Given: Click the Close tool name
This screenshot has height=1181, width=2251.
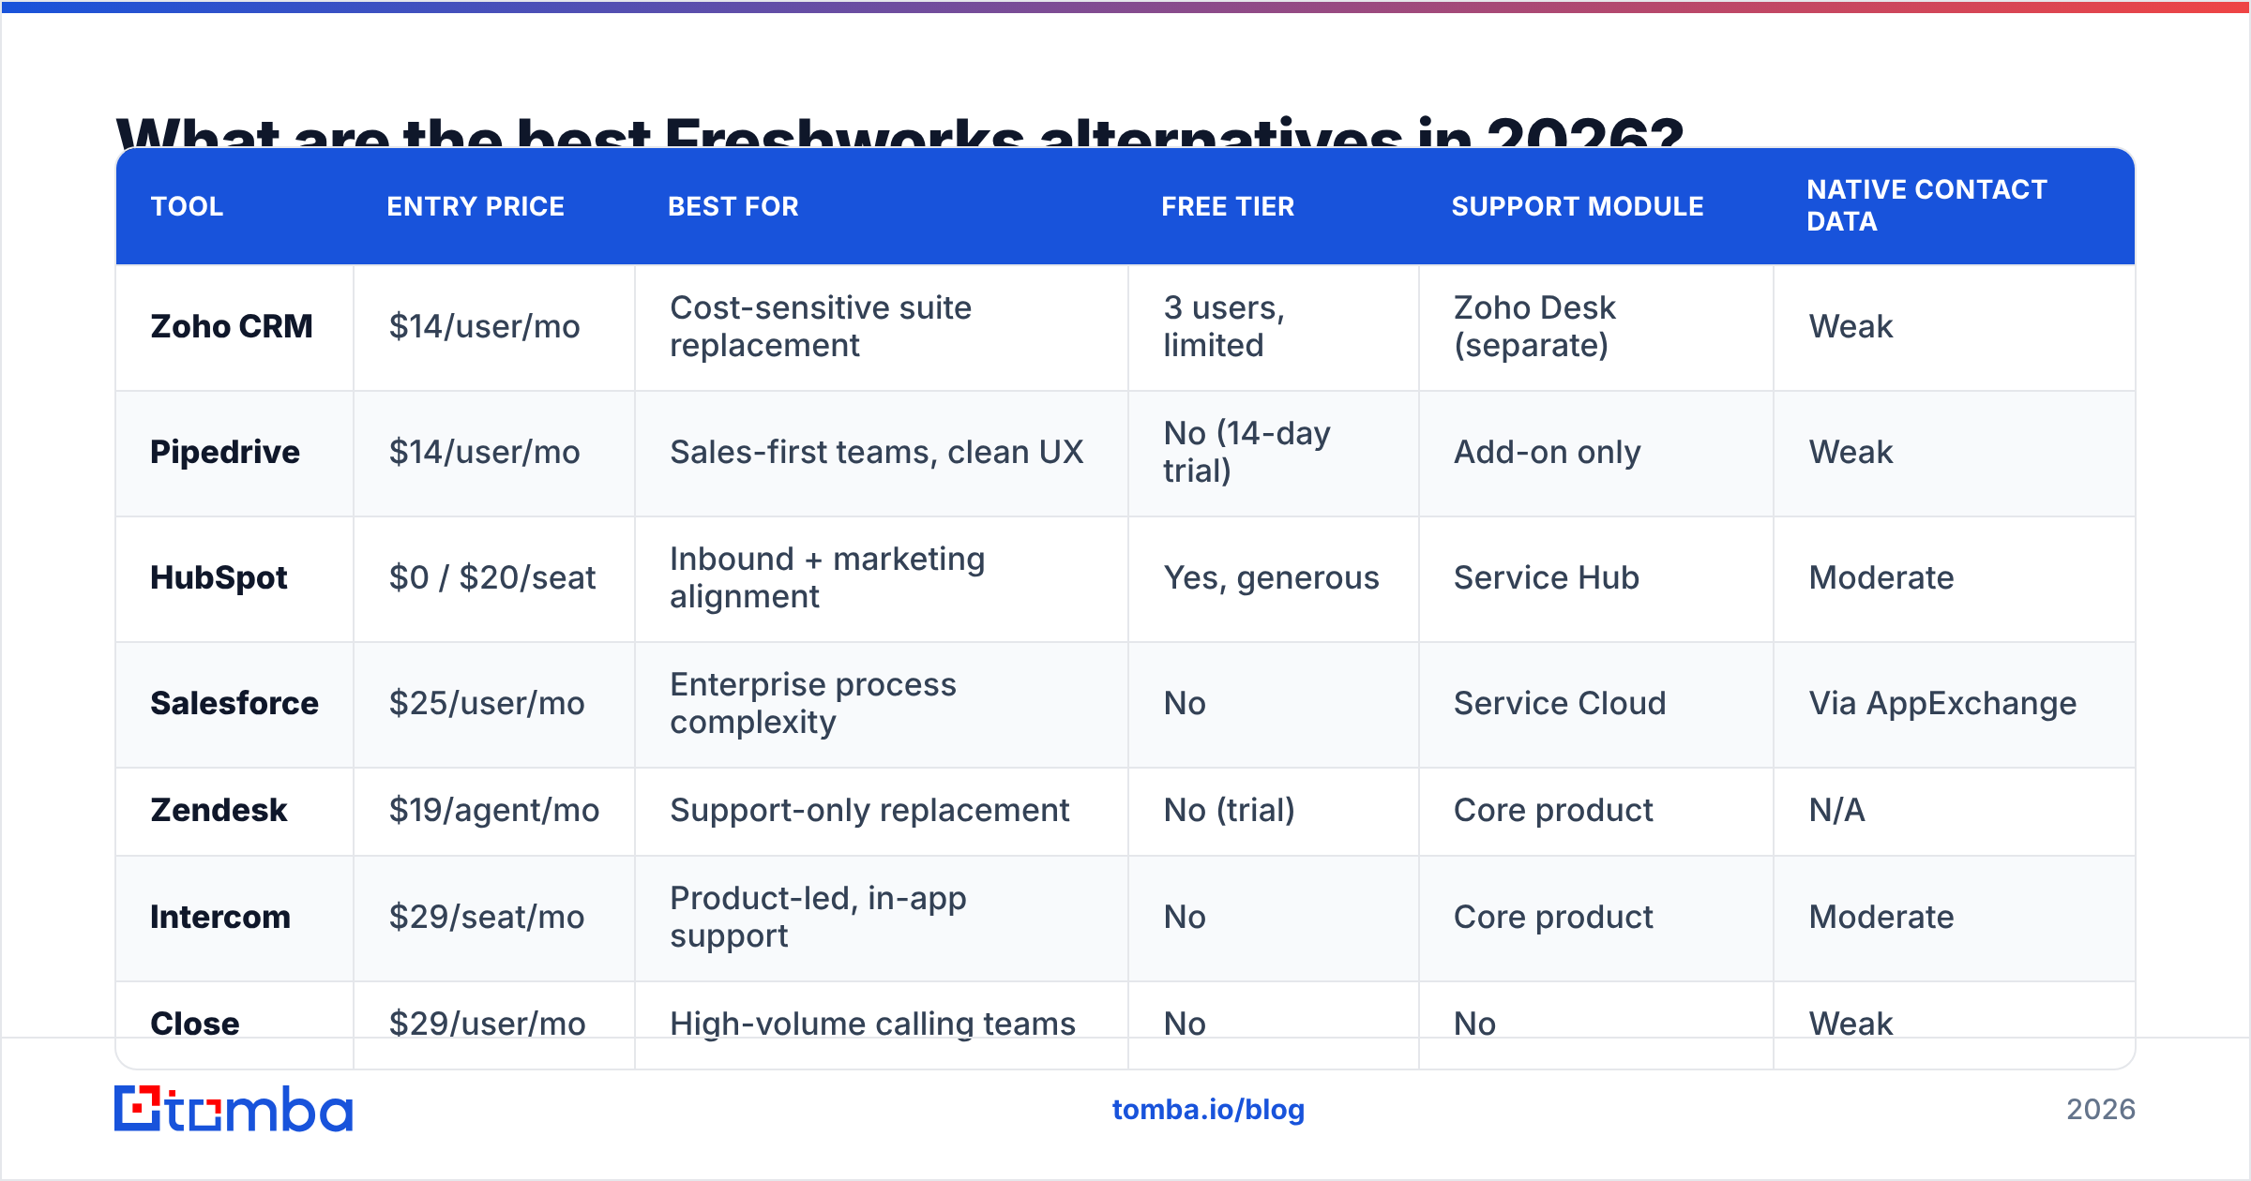Looking at the screenshot, I should point(195,1024).
